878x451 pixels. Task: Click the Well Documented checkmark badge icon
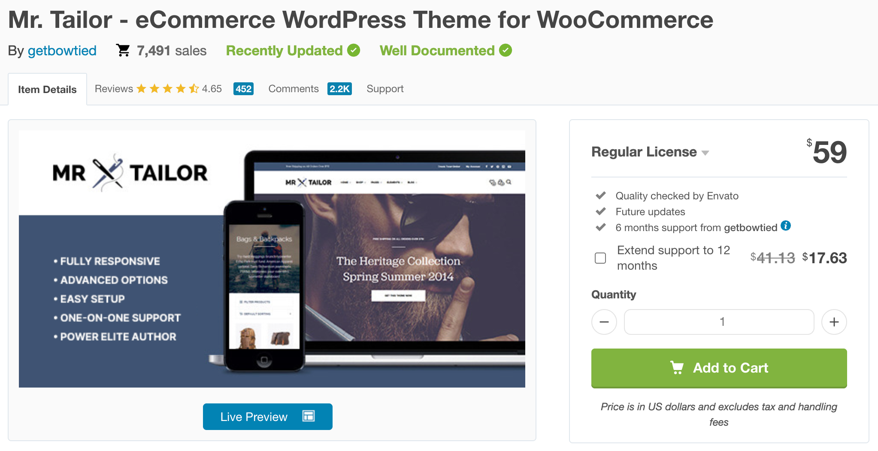click(506, 50)
